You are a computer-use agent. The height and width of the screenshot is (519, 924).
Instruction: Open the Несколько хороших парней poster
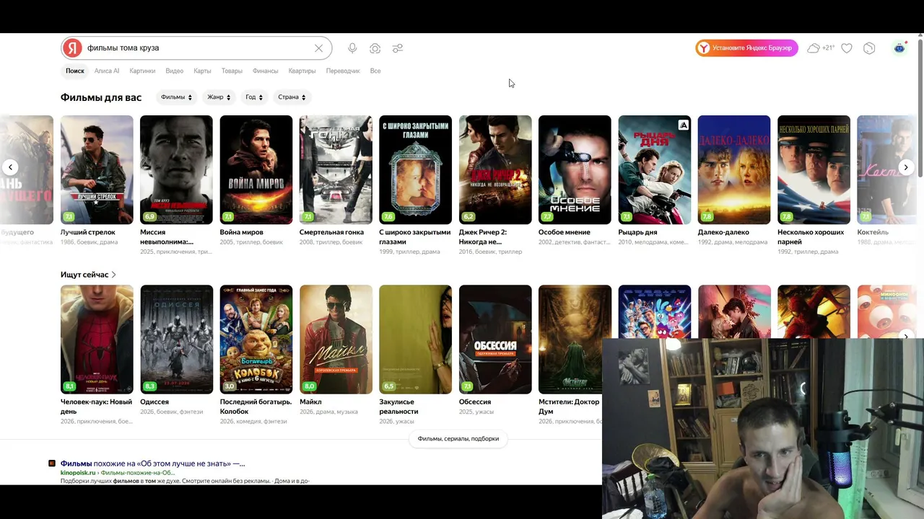pyautogui.click(x=814, y=170)
